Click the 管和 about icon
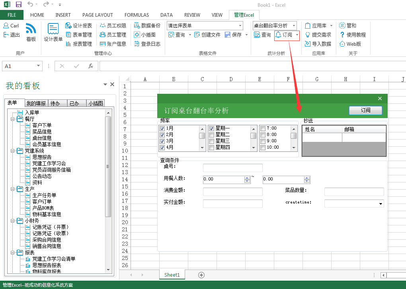406x289 pixels. pyautogui.click(x=342, y=25)
